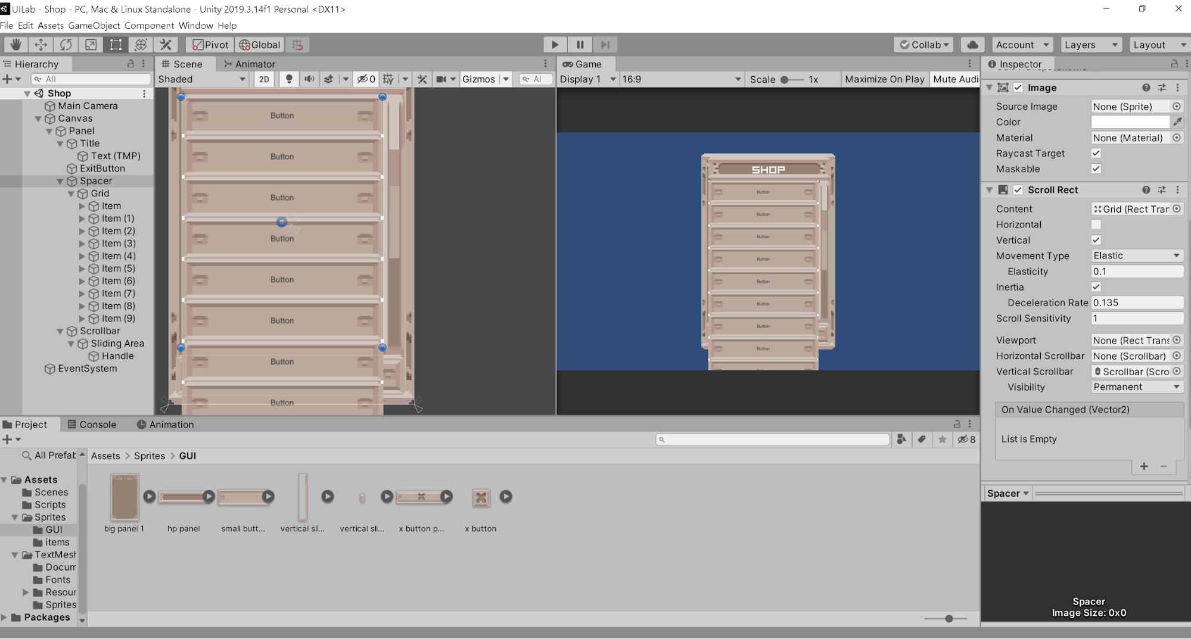Open the Layout dropdown
Image resolution: width=1191 pixels, height=639 pixels.
(1159, 45)
